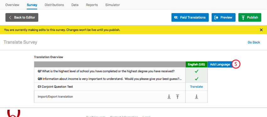
Task: Click the Translate Survey title
Action: point(20,42)
